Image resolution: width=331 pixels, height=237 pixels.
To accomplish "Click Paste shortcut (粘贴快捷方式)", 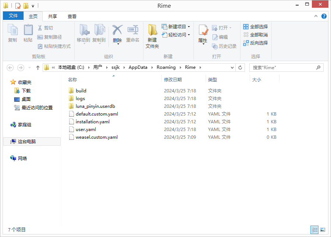I will [x=54, y=46].
